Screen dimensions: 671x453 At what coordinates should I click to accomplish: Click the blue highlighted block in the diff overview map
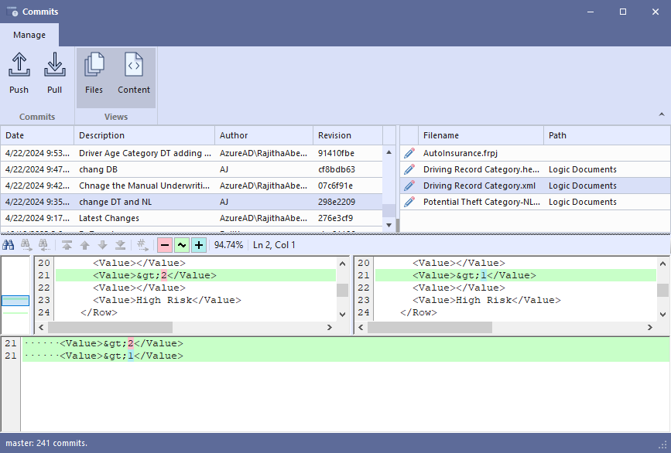(x=15, y=301)
